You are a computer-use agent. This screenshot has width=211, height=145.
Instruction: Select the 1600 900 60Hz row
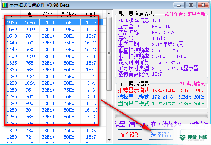coord(53,36)
